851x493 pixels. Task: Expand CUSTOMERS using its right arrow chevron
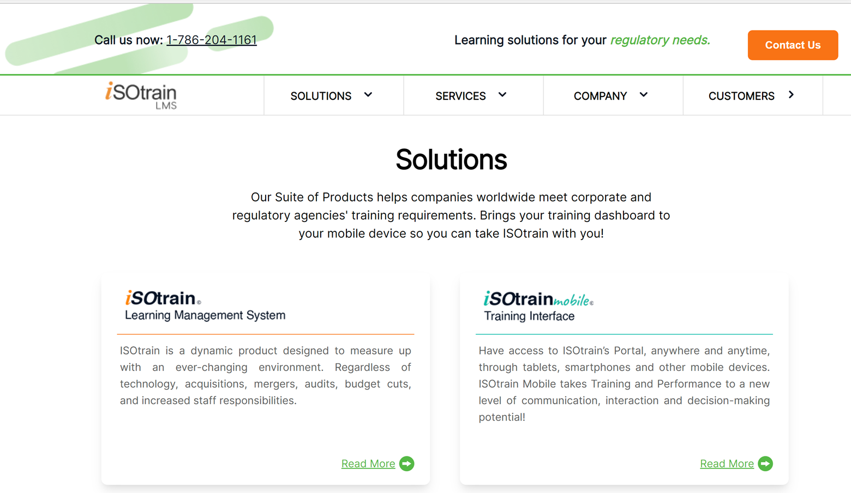(x=791, y=94)
